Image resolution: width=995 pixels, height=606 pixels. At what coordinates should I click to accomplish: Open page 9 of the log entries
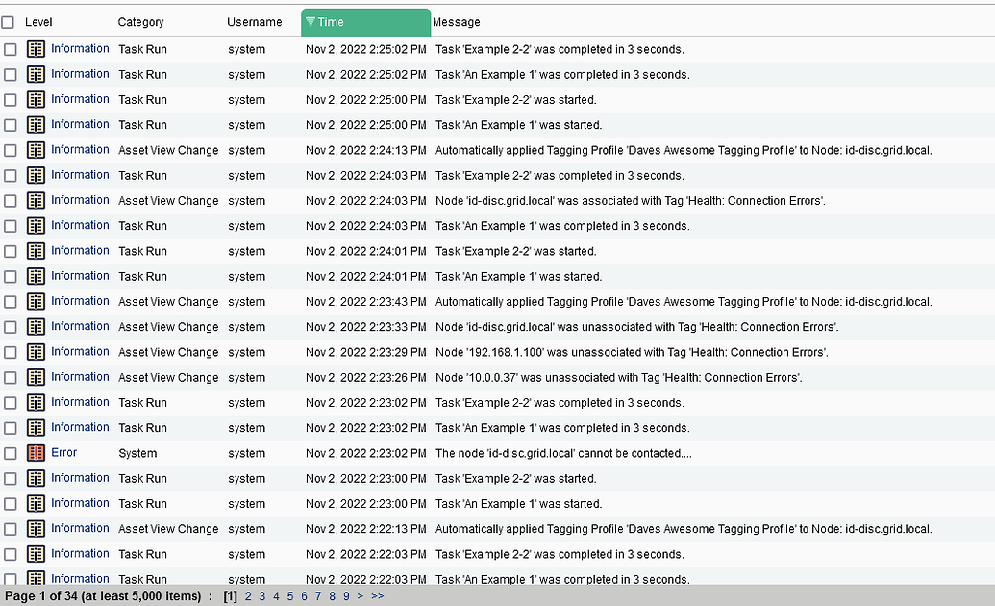click(345, 596)
